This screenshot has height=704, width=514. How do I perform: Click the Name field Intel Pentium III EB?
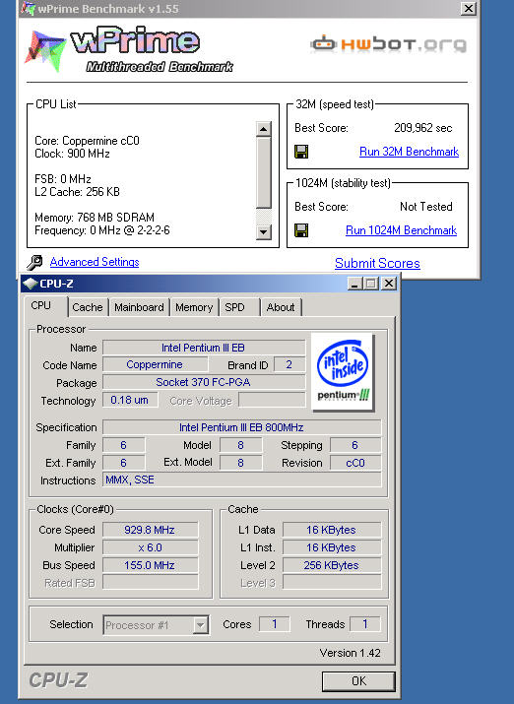204,348
